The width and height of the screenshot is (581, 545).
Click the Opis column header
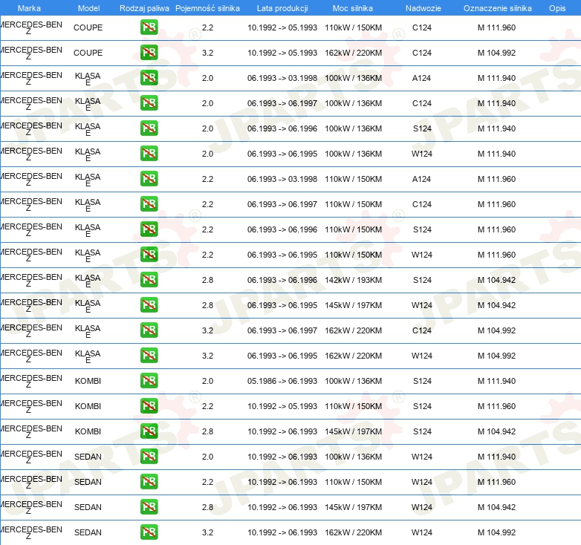click(x=557, y=8)
